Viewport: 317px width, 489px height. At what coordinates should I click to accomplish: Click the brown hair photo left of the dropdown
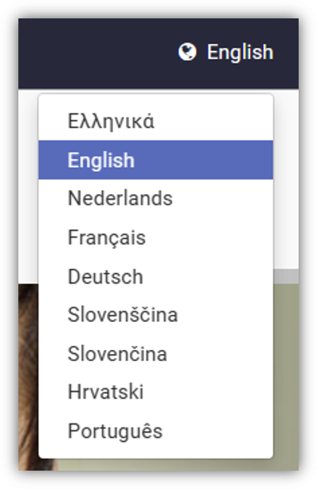(29, 374)
